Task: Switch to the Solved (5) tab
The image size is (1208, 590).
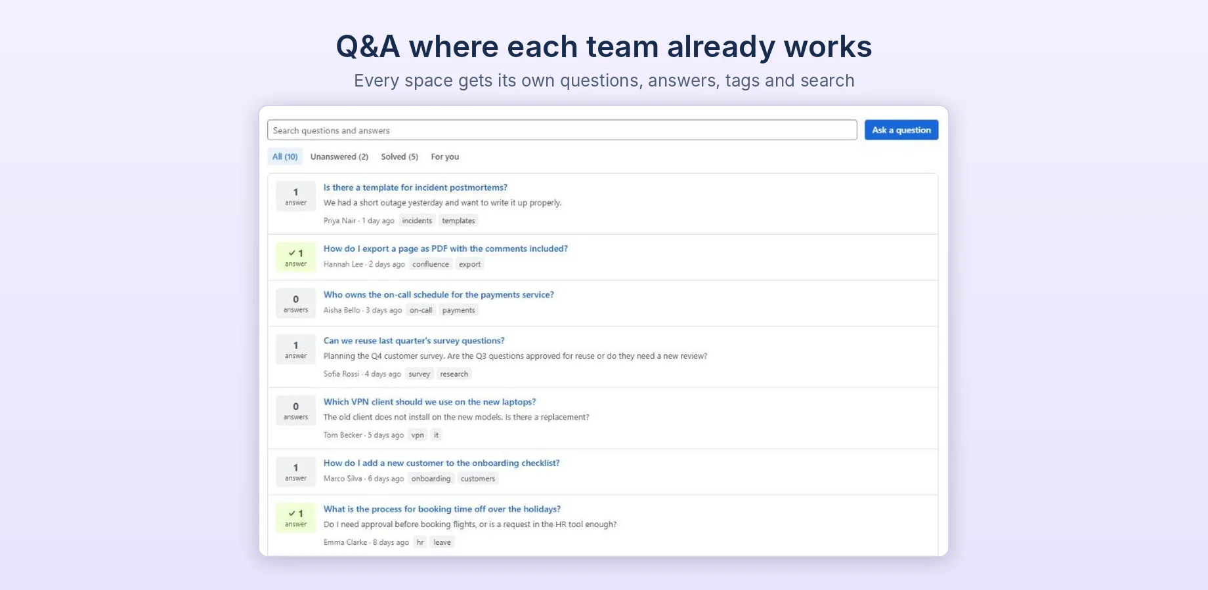Action: 399,157
